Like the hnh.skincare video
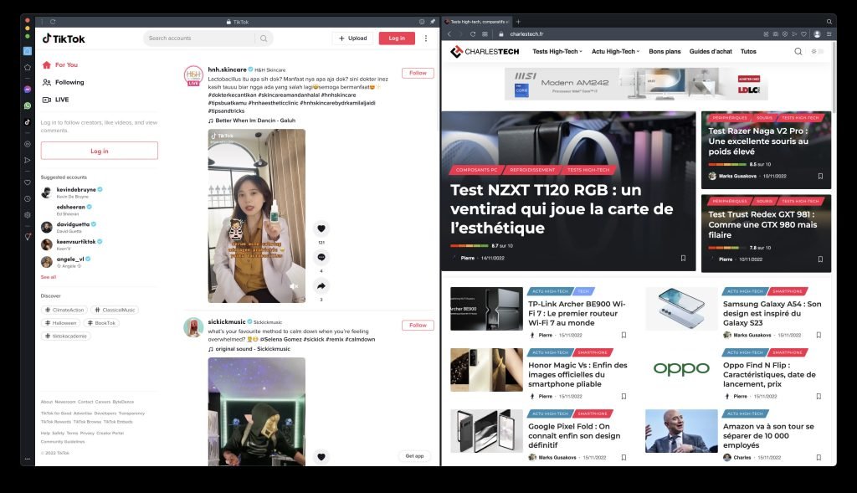 (x=321, y=229)
